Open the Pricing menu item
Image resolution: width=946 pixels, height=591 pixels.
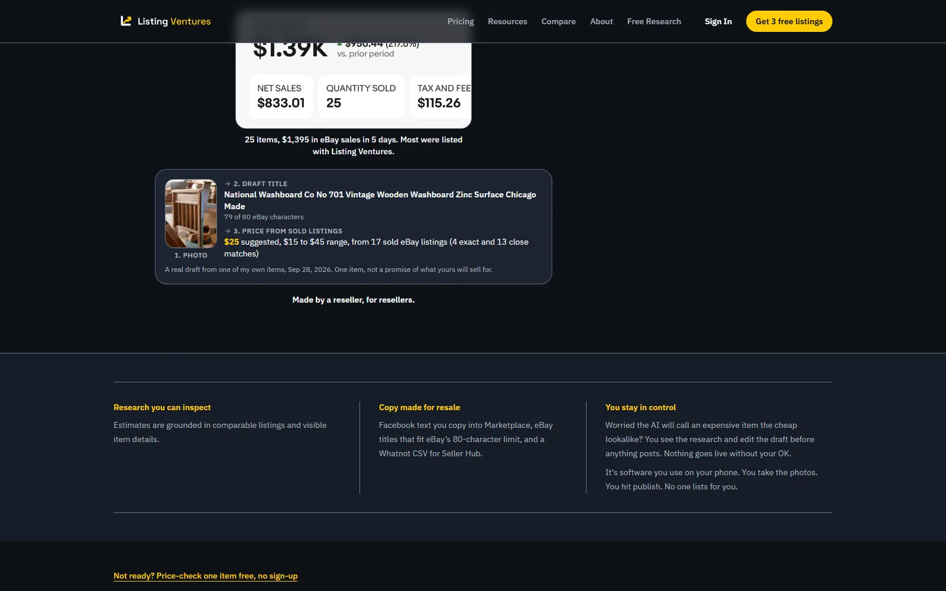point(461,21)
